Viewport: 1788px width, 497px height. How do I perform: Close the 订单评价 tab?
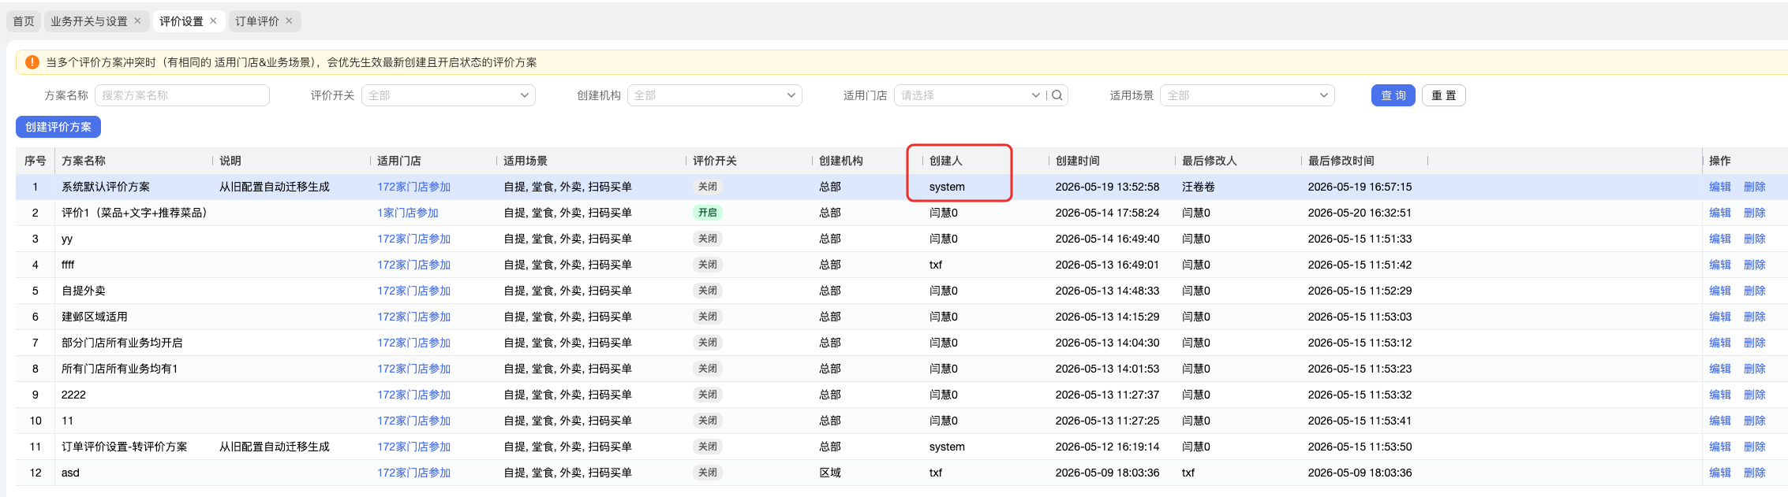289,21
